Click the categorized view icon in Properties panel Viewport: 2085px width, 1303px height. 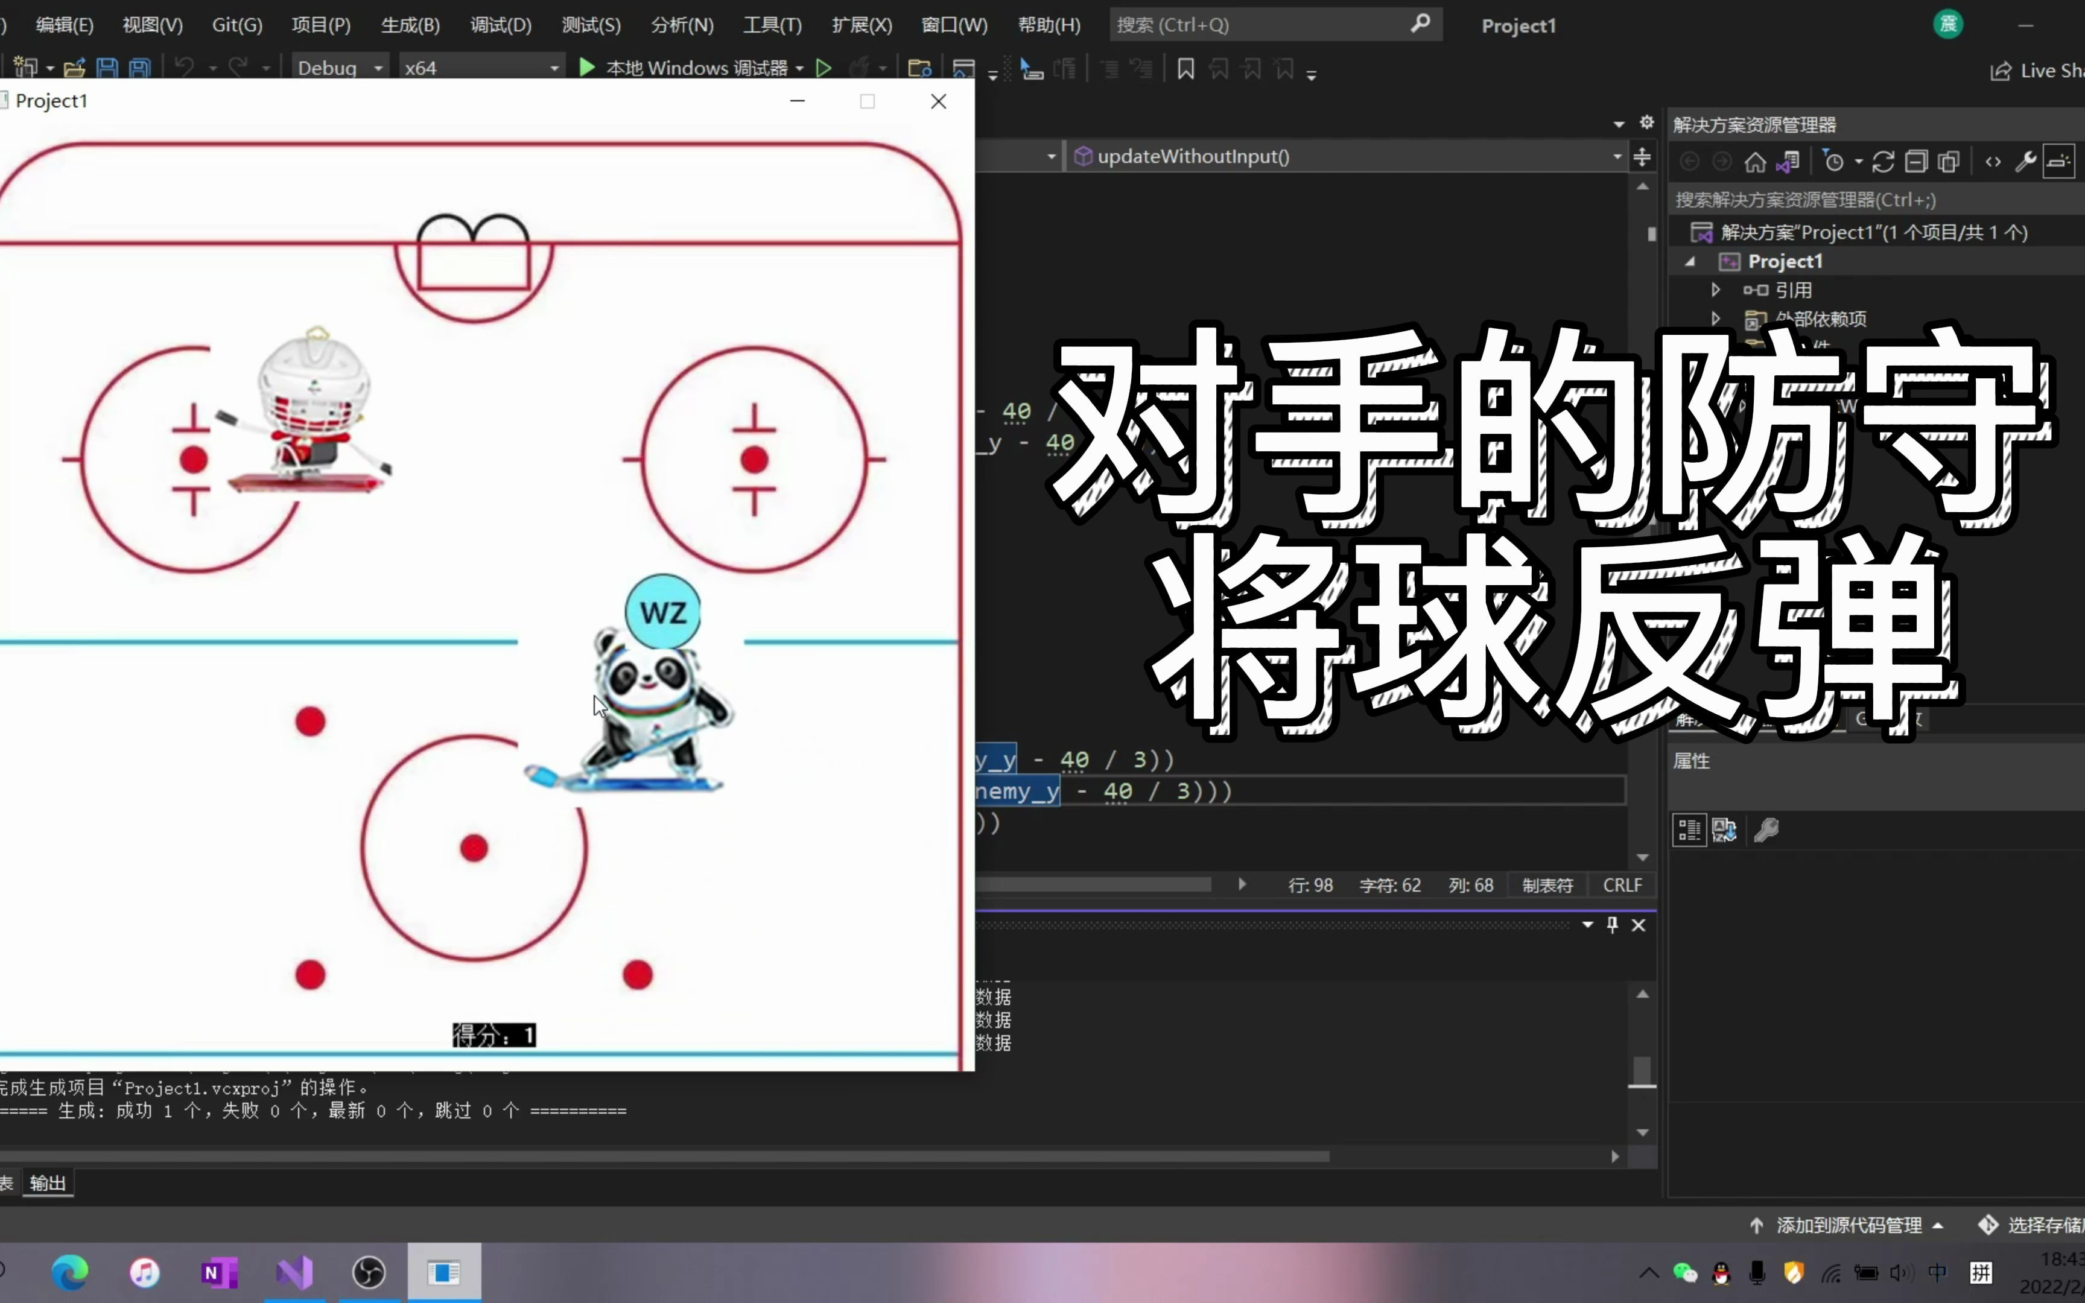click(x=1689, y=830)
